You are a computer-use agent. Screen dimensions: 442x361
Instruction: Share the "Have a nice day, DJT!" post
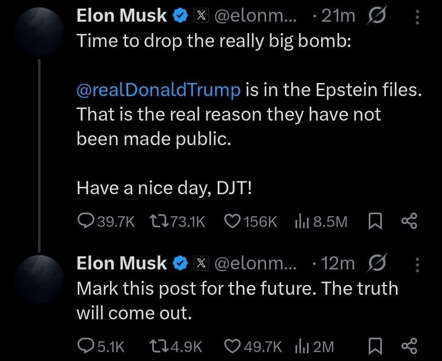coord(409,222)
